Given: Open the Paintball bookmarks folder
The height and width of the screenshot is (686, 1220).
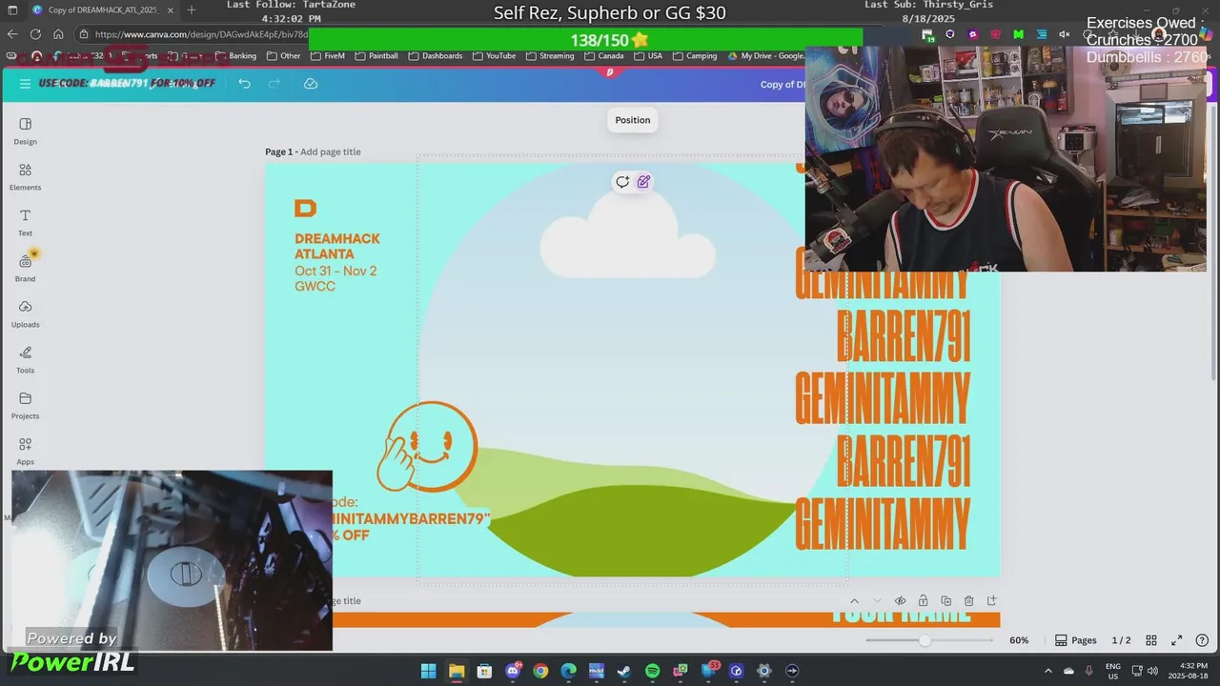Looking at the screenshot, I should (x=376, y=56).
